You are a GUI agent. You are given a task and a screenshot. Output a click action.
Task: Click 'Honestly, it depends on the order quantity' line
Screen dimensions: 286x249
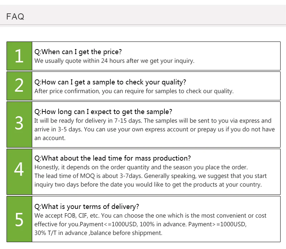(141, 167)
